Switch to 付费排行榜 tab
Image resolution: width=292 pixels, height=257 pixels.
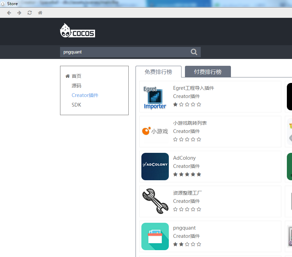pos(208,72)
